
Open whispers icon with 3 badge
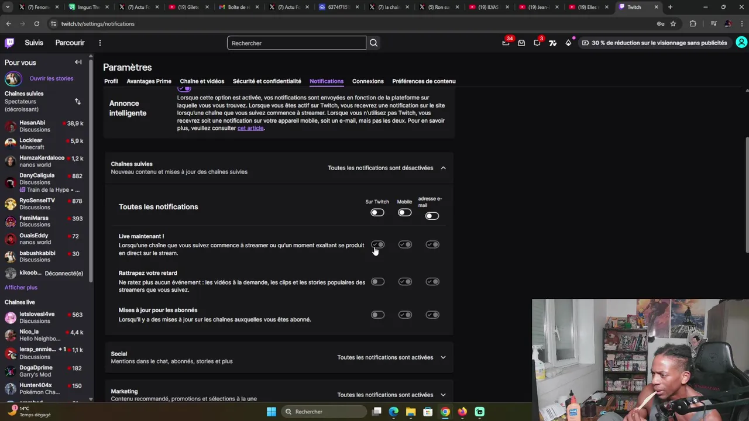tap(537, 43)
